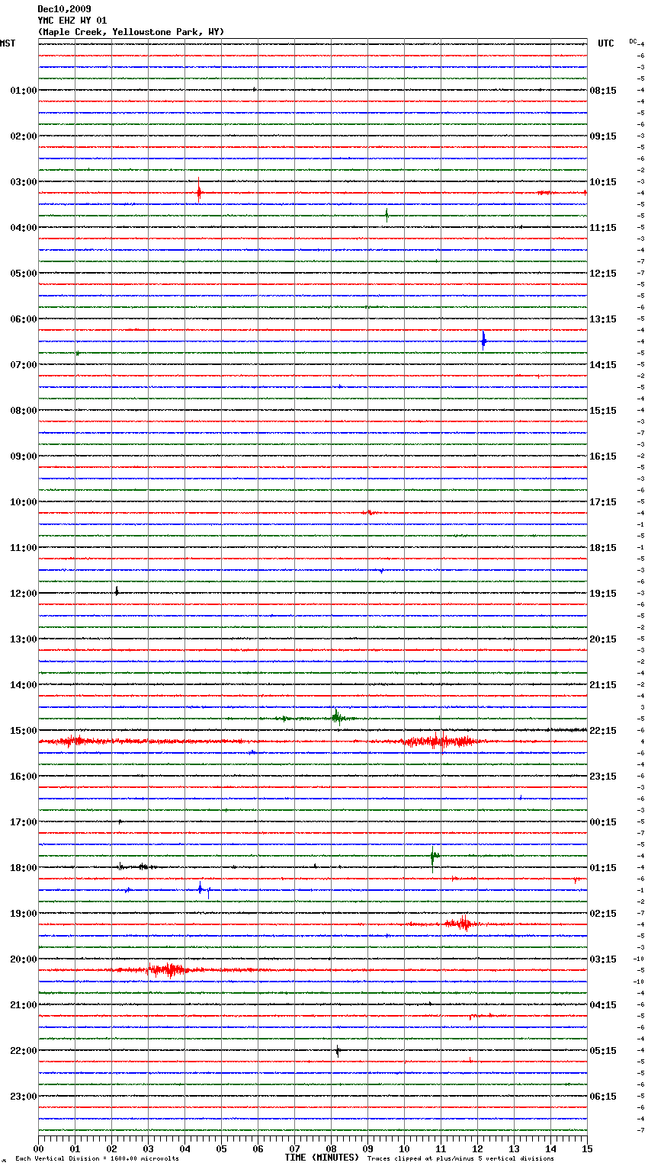Select the '23:00' MST time label
648x1169 pixels.
[24, 1097]
